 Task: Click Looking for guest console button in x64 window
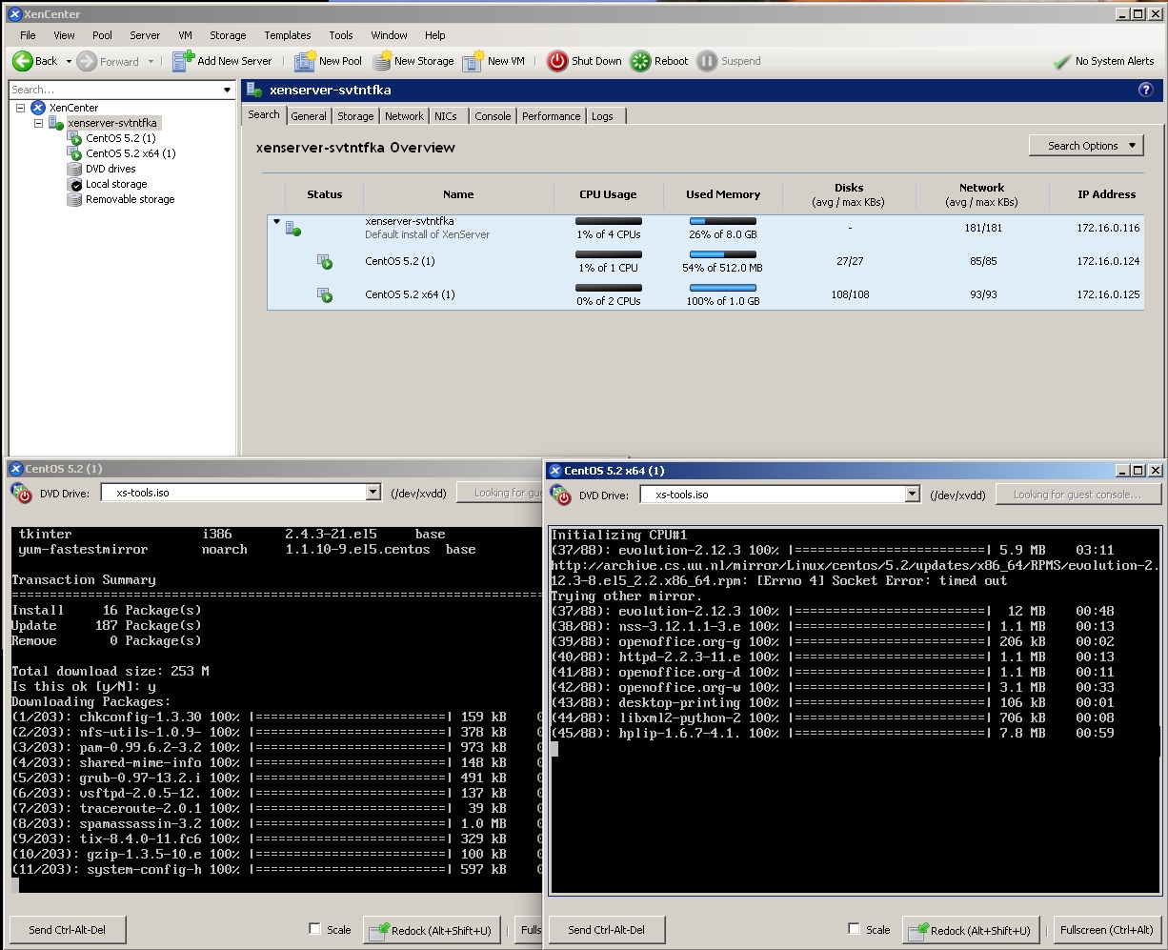point(1077,495)
